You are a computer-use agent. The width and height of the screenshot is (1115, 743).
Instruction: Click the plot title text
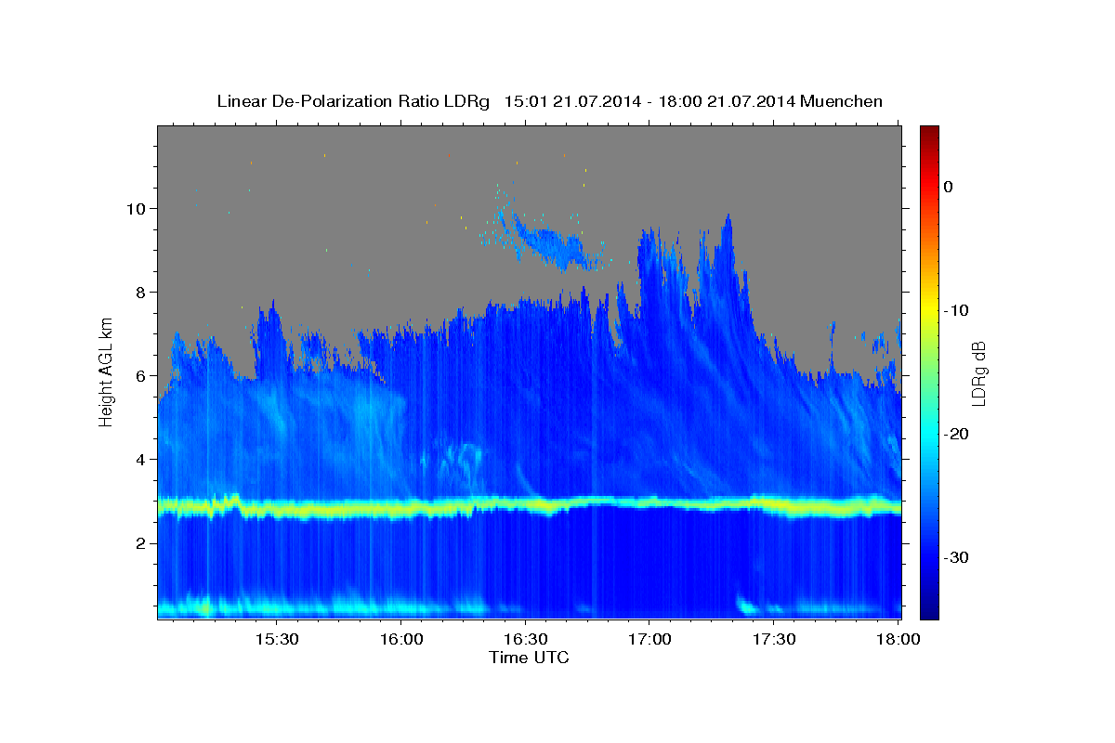pyautogui.click(x=549, y=101)
